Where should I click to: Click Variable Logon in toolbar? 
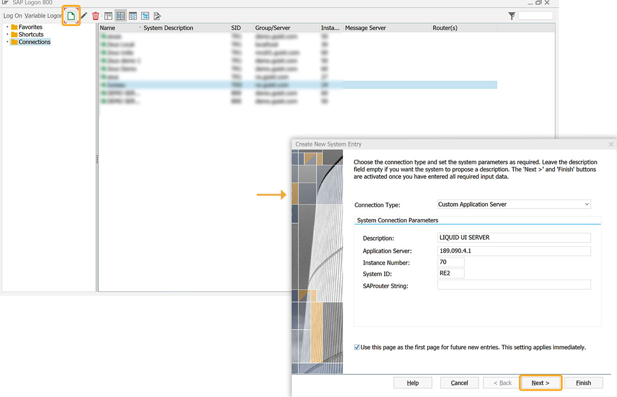pos(43,16)
